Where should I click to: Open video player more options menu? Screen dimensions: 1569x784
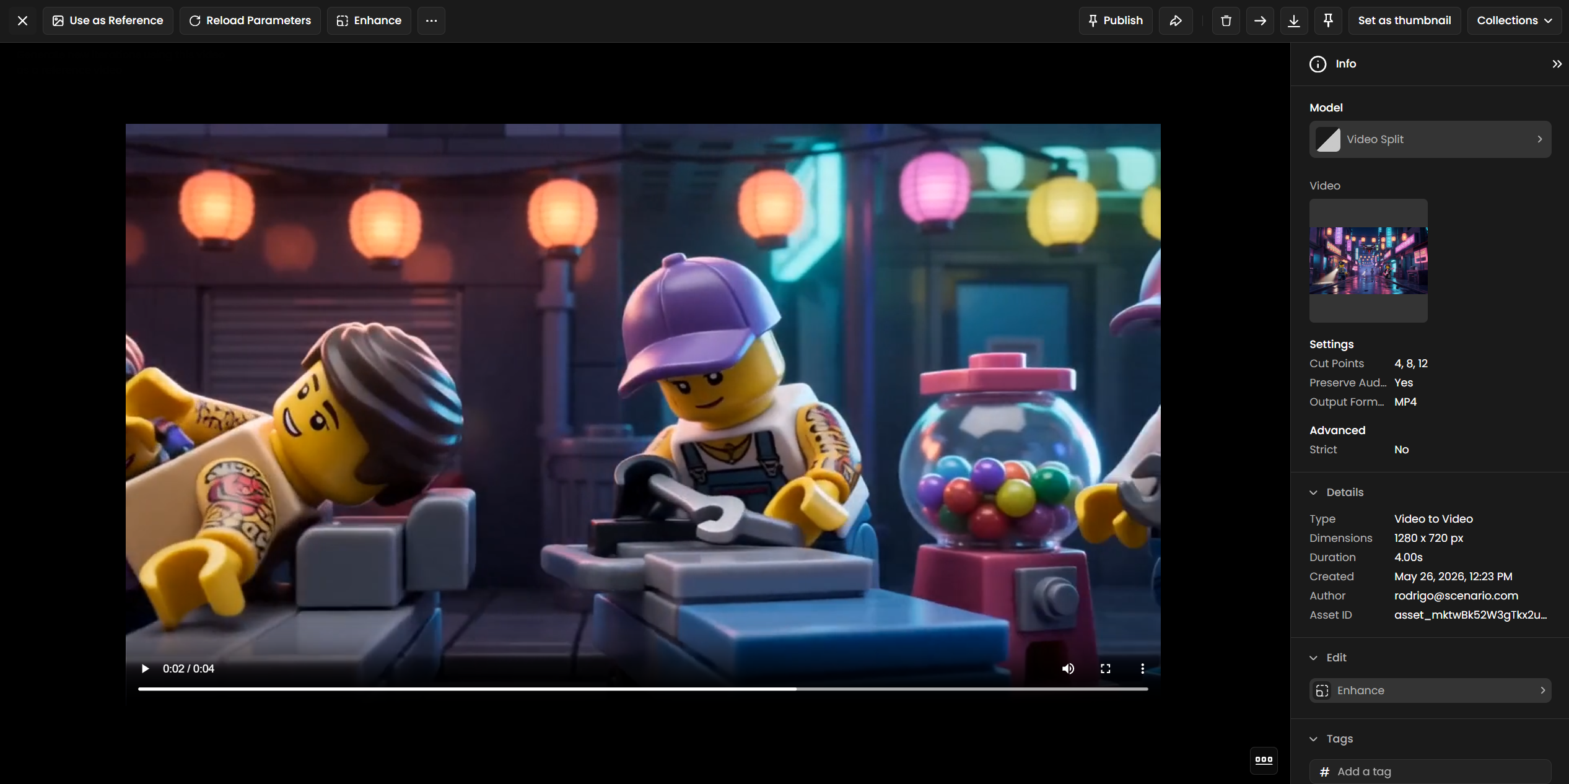pyautogui.click(x=1142, y=669)
